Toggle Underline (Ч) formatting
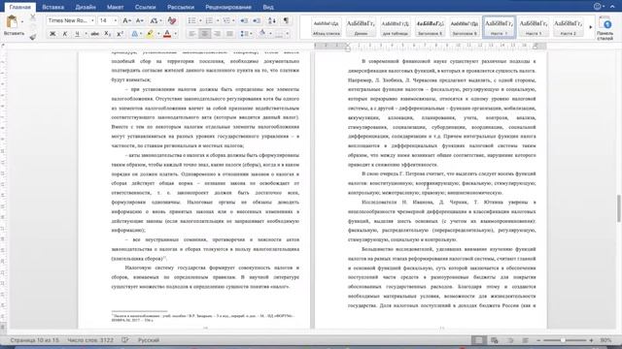The width and height of the screenshot is (622, 349). [x=77, y=34]
